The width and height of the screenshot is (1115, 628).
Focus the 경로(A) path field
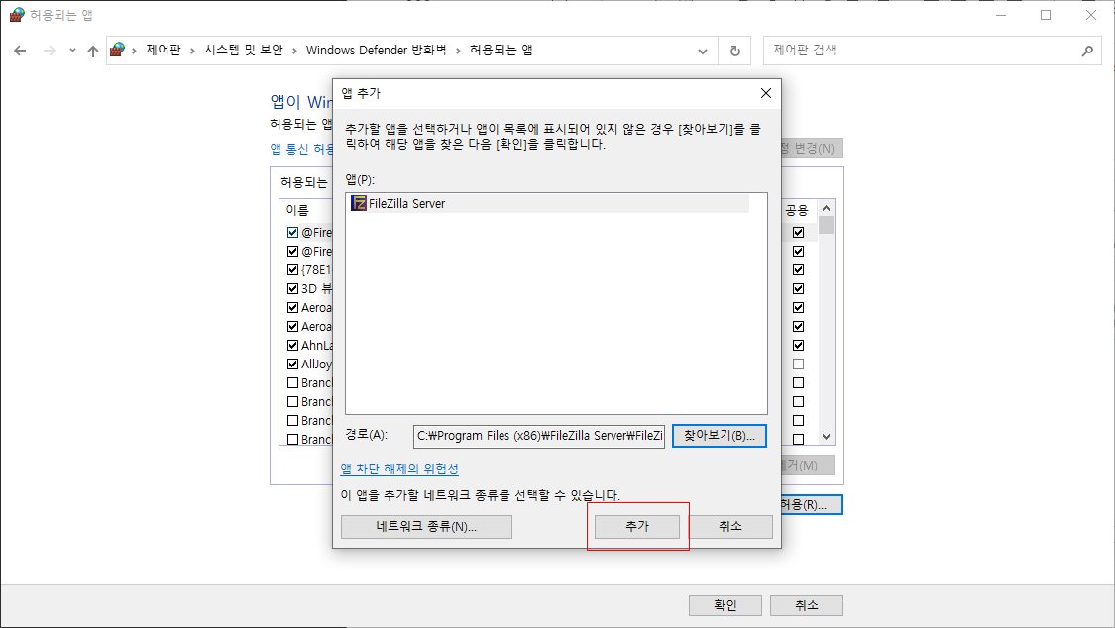pyautogui.click(x=539, y=436)
